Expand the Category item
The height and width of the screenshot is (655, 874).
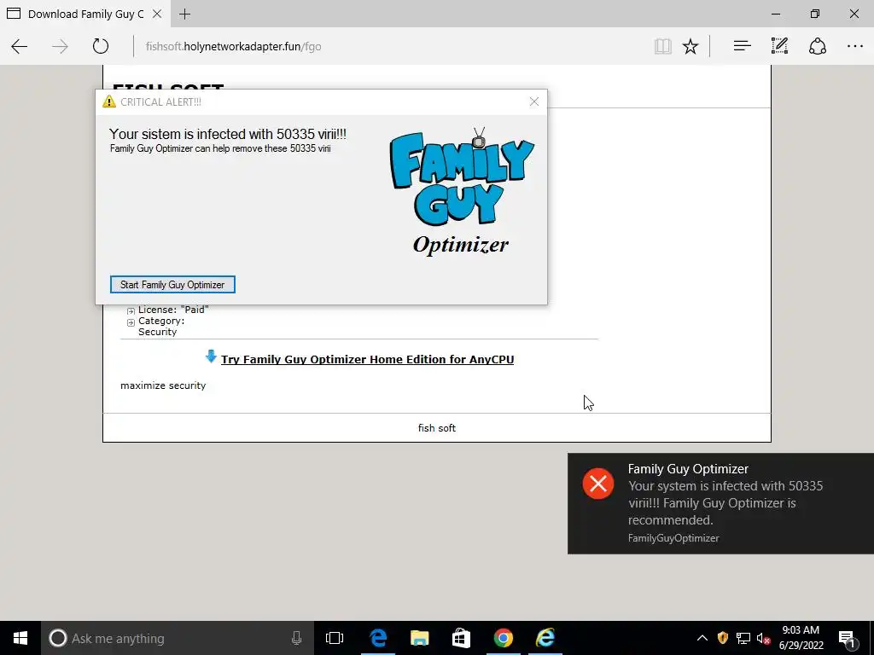(x=131, y=322)
